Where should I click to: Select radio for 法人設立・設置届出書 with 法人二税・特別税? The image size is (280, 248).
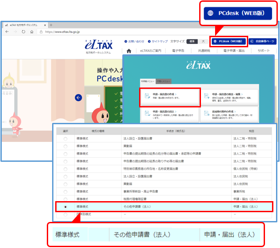(65, 139)
